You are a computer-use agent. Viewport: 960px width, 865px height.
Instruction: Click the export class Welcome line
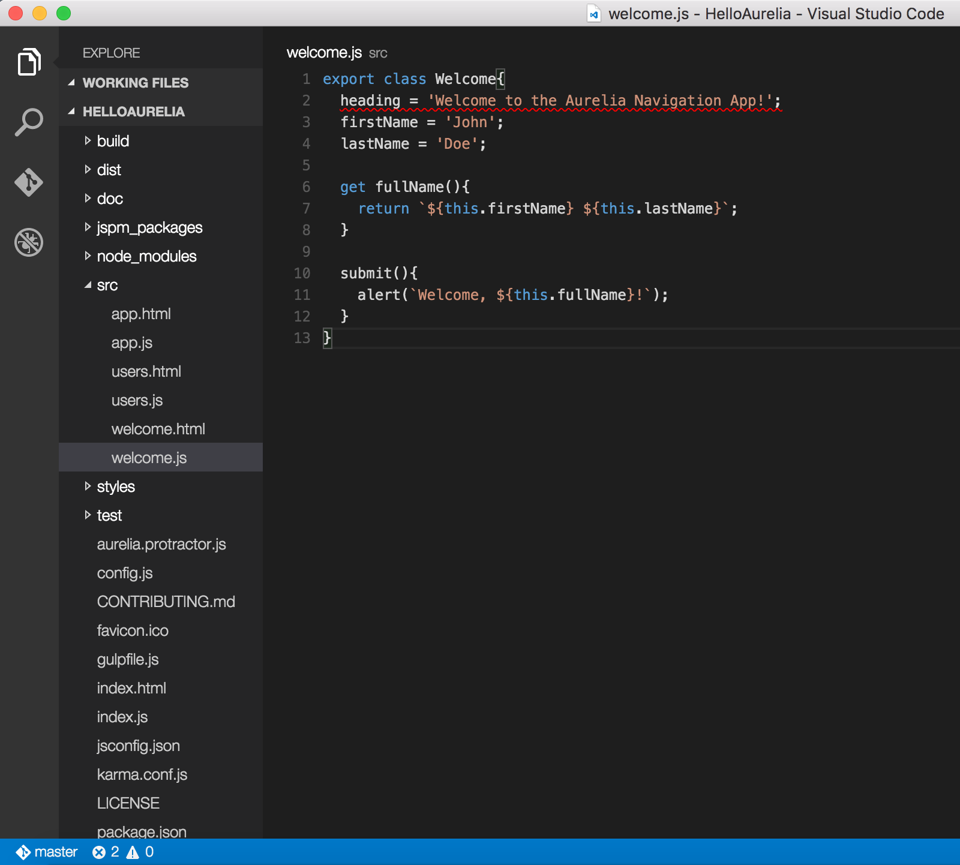[414, 79]
